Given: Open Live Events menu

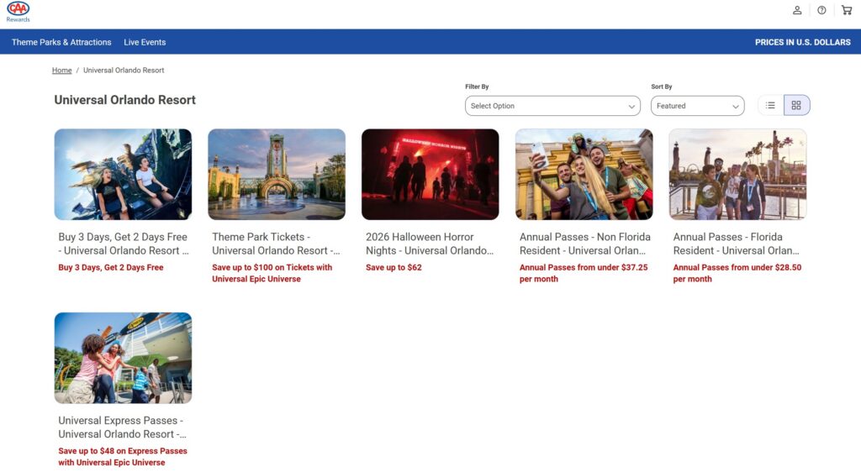Looking at the screenshot, I should point(145,42).
